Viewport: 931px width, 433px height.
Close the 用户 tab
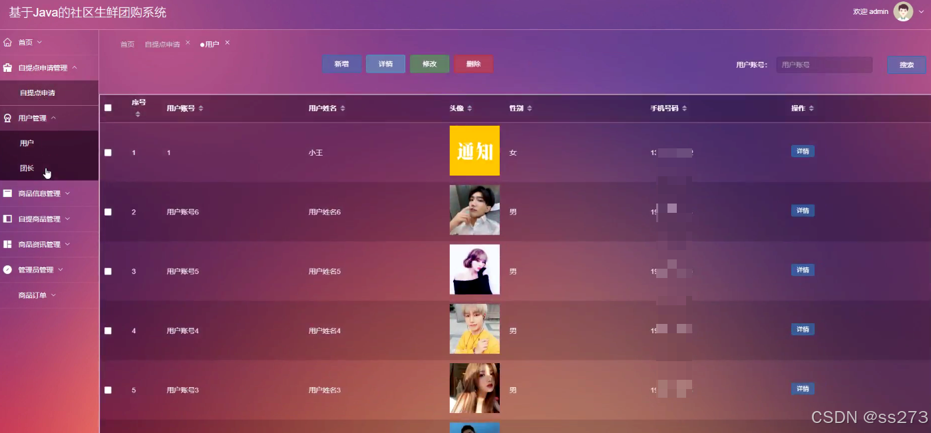[227, 43]
